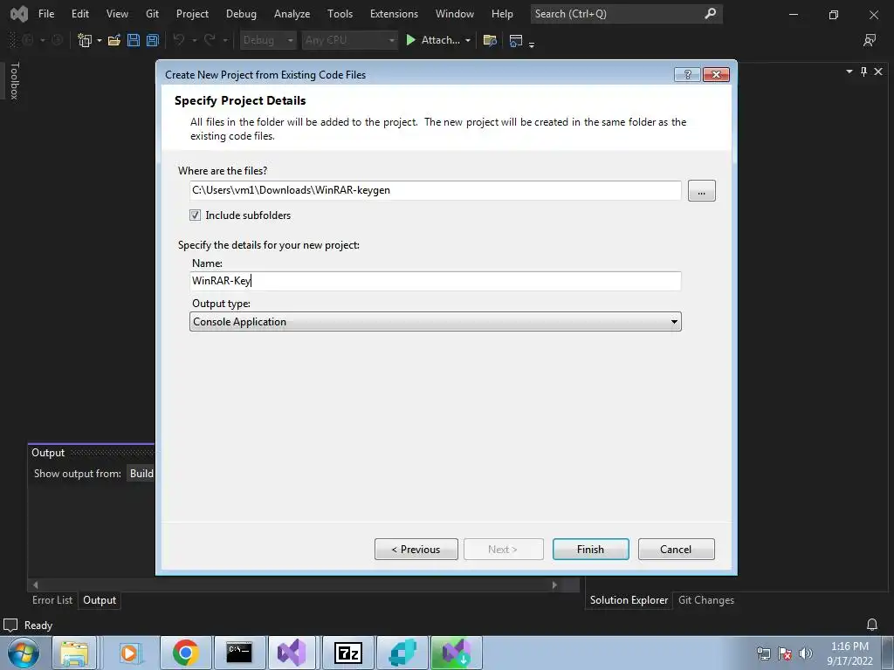Viewport: 894px width, 670px height.
Task: Open the notifications bell in status bar
Action: click(872, 625)
